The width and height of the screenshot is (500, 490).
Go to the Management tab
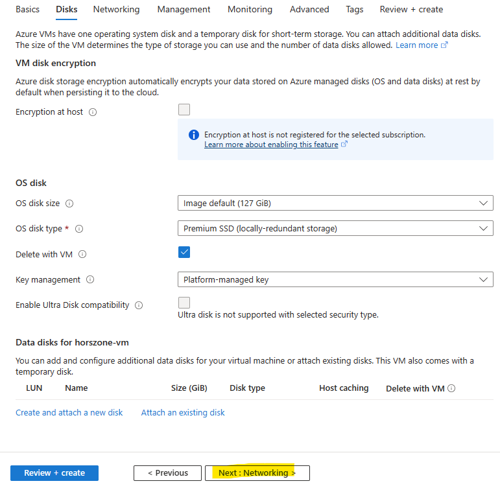click(184, 10)
